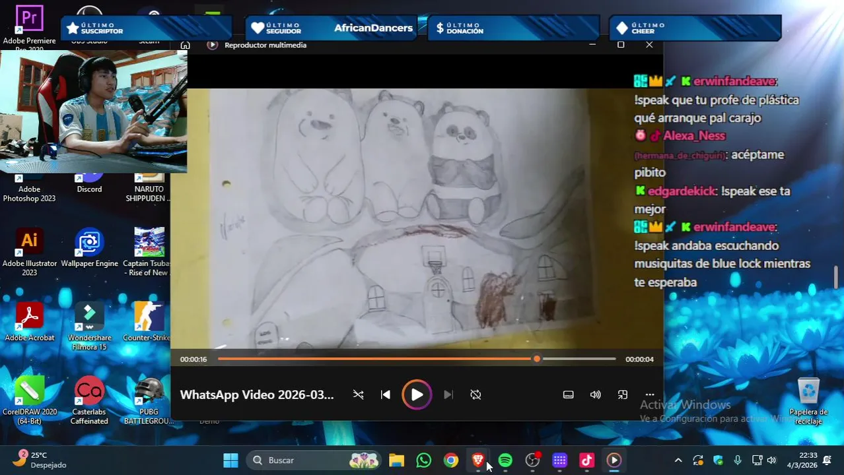Open Wondershare Filmora 15 desktop shortcut
This screenshot has height=475, width=844.
(x=89, y=327)
